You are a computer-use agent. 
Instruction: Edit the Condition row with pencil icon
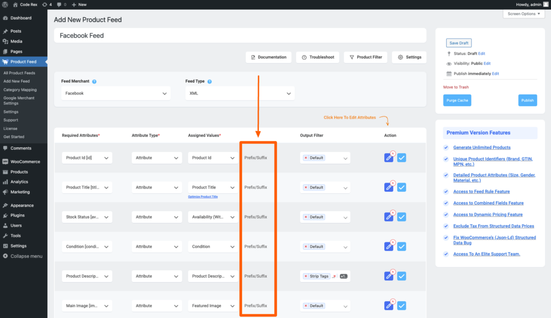pyautogui.click(x=388, y=247)
